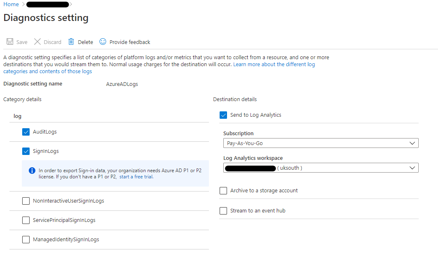Click the start a free trial link

(136, 177)
